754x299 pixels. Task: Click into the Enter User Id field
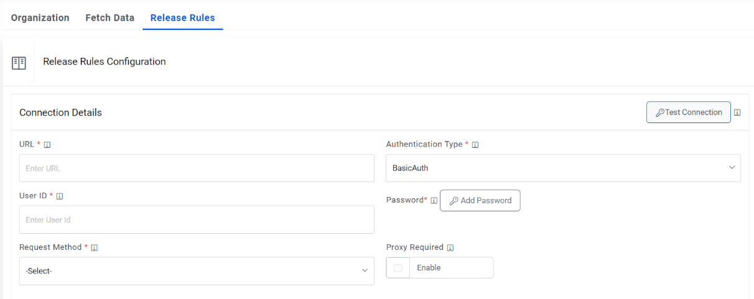click(197, 219)
